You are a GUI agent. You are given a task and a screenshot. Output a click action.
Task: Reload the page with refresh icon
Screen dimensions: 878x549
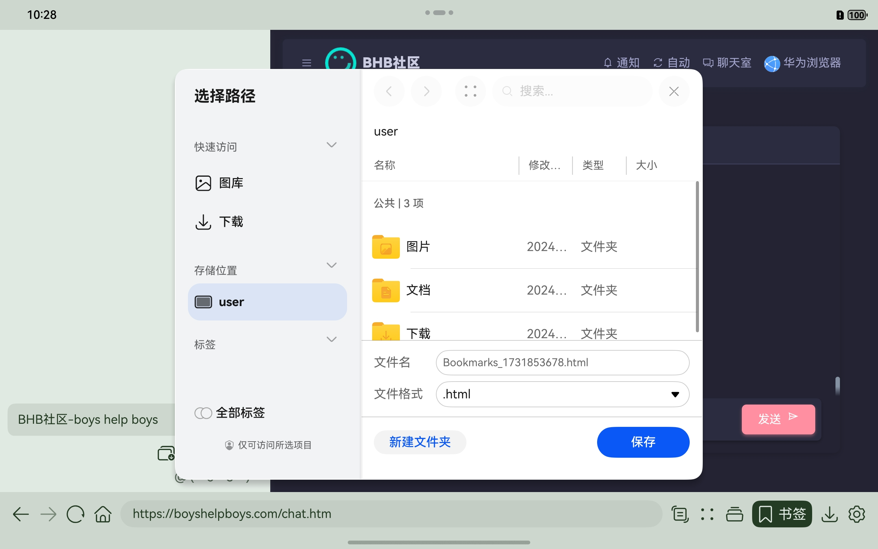coord(75,514)
